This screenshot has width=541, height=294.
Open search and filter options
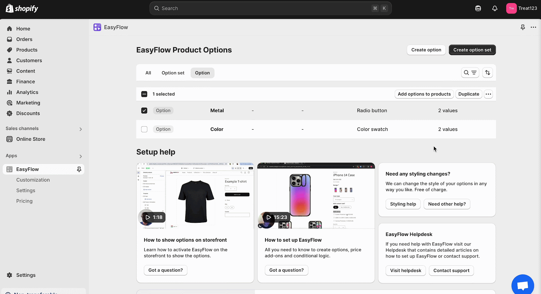(x=470, y=73)
